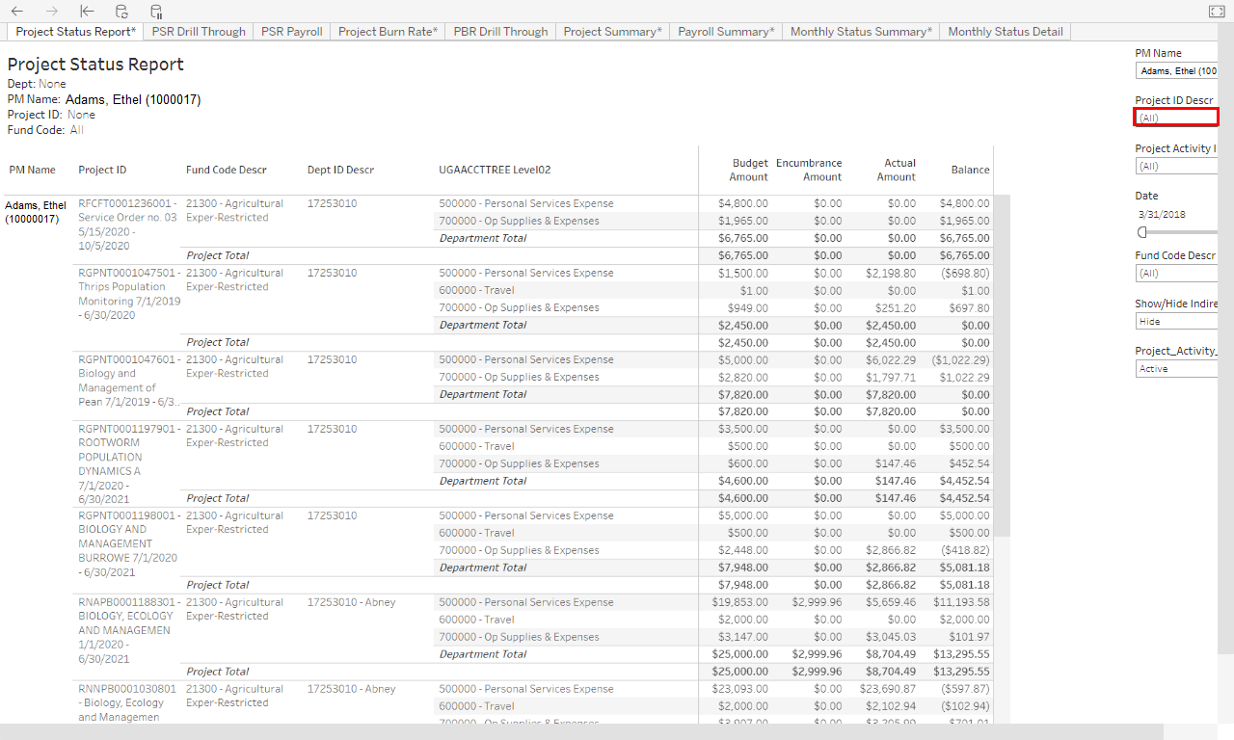Select project RGPNT0001047501 Thrips Population cell
Image resolution: width=1234 pixels, height=740 pixels.
pyautogui.click(x=128, y=294)
